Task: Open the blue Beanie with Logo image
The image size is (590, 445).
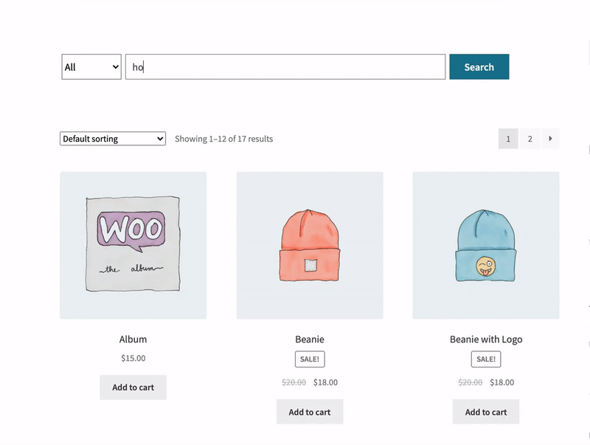Action: point(485,245)
